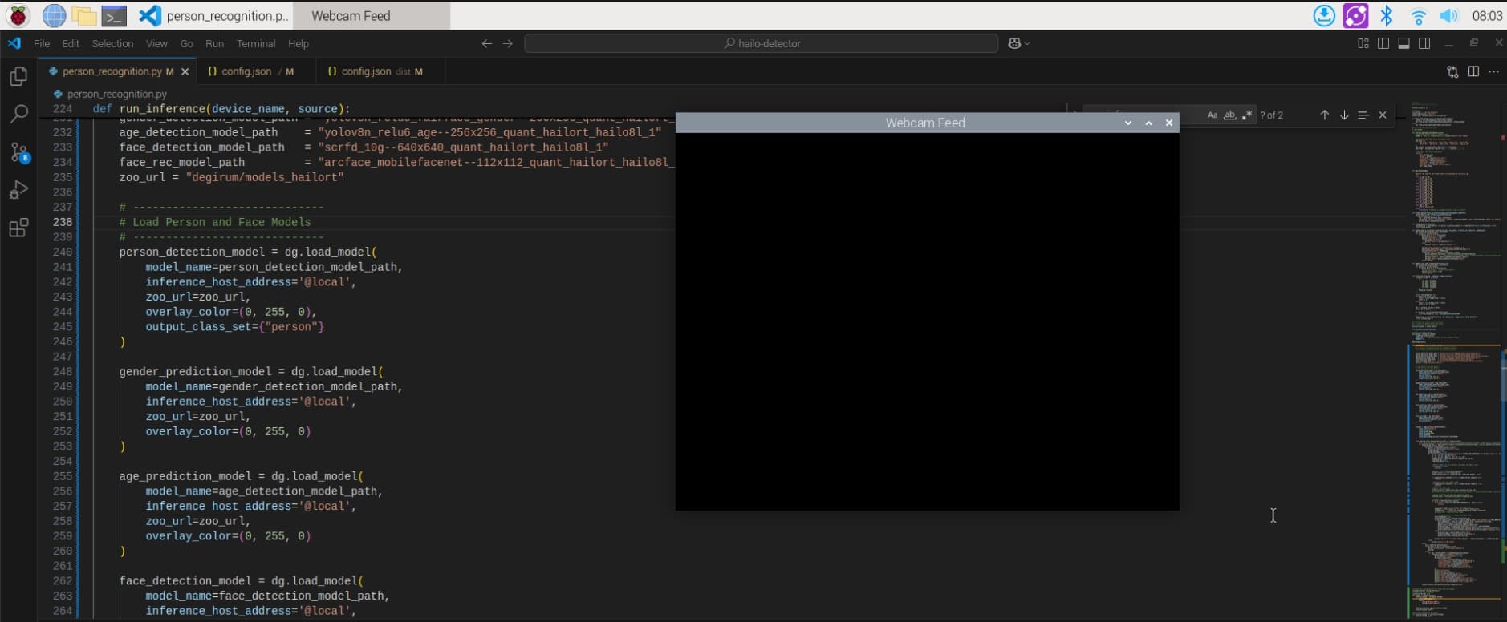1507x622 pixels.
Task: Open system volume control in taskbar
Action: click(x=1448, y=15)
